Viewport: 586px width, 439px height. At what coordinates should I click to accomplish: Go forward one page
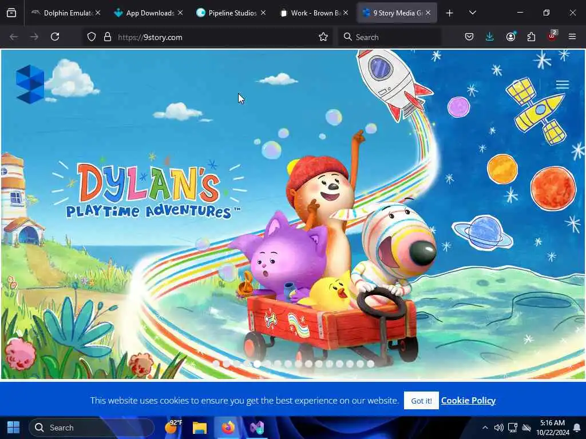[34, 37]
